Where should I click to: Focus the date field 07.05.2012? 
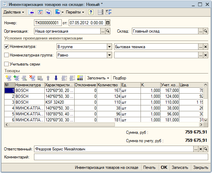tap(87, 23)
